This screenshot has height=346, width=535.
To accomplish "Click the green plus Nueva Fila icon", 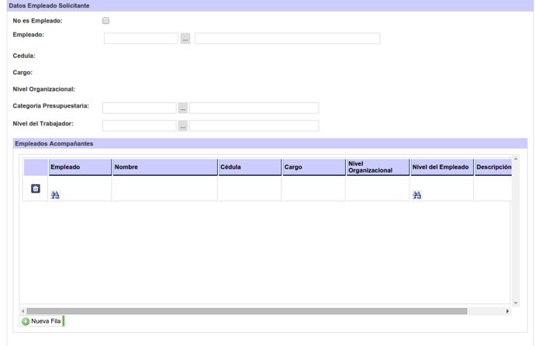I will [26, 321].
